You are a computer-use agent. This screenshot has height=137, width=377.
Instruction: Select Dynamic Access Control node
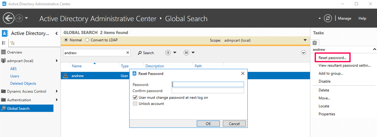coord(27,91)
